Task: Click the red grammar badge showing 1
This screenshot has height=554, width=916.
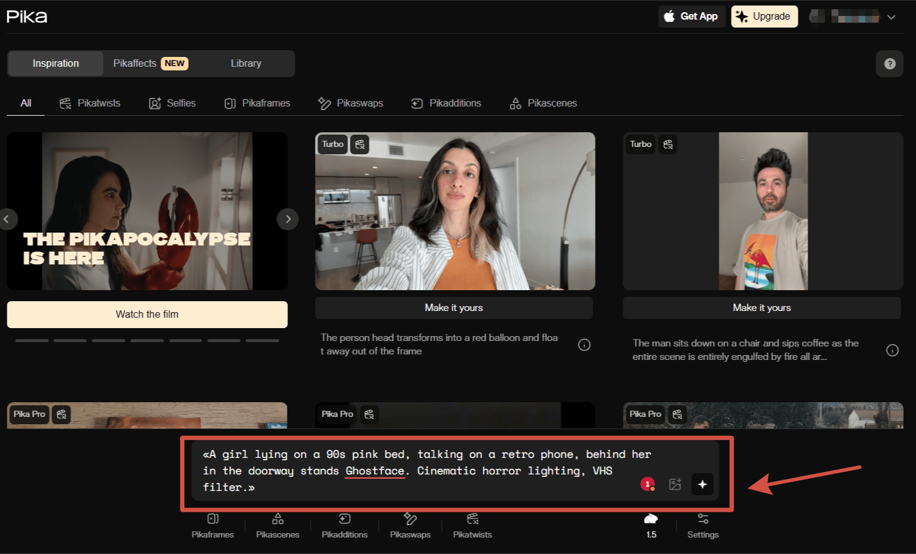Action: point(648,484)
